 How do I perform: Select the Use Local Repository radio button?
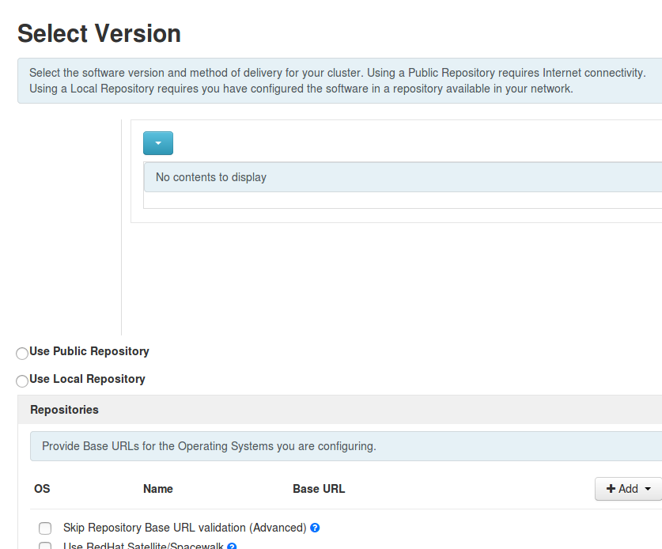pyautogui.click(x=22, y=381)
